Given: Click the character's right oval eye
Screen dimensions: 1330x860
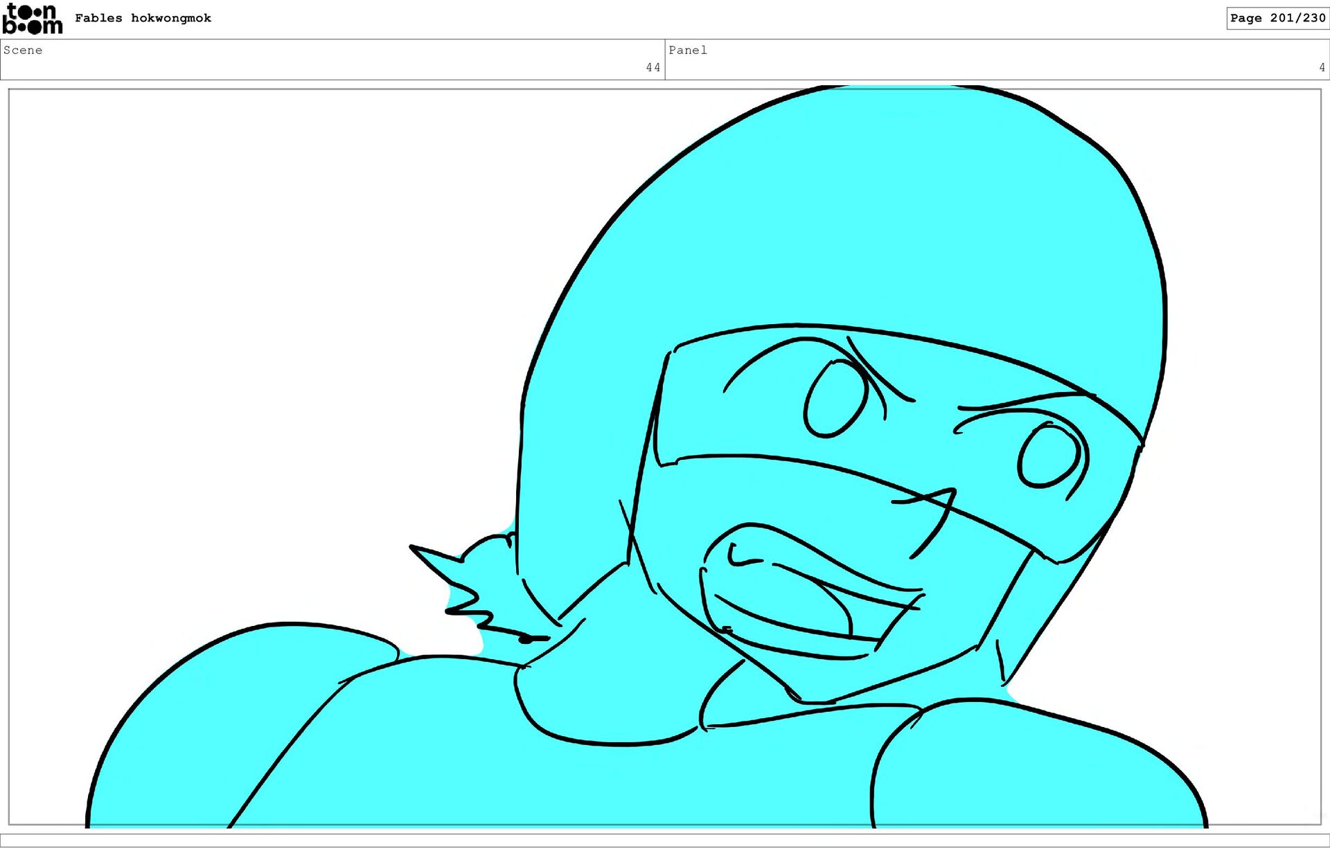Looking at the screenshot, I should tap(1050, 456).
